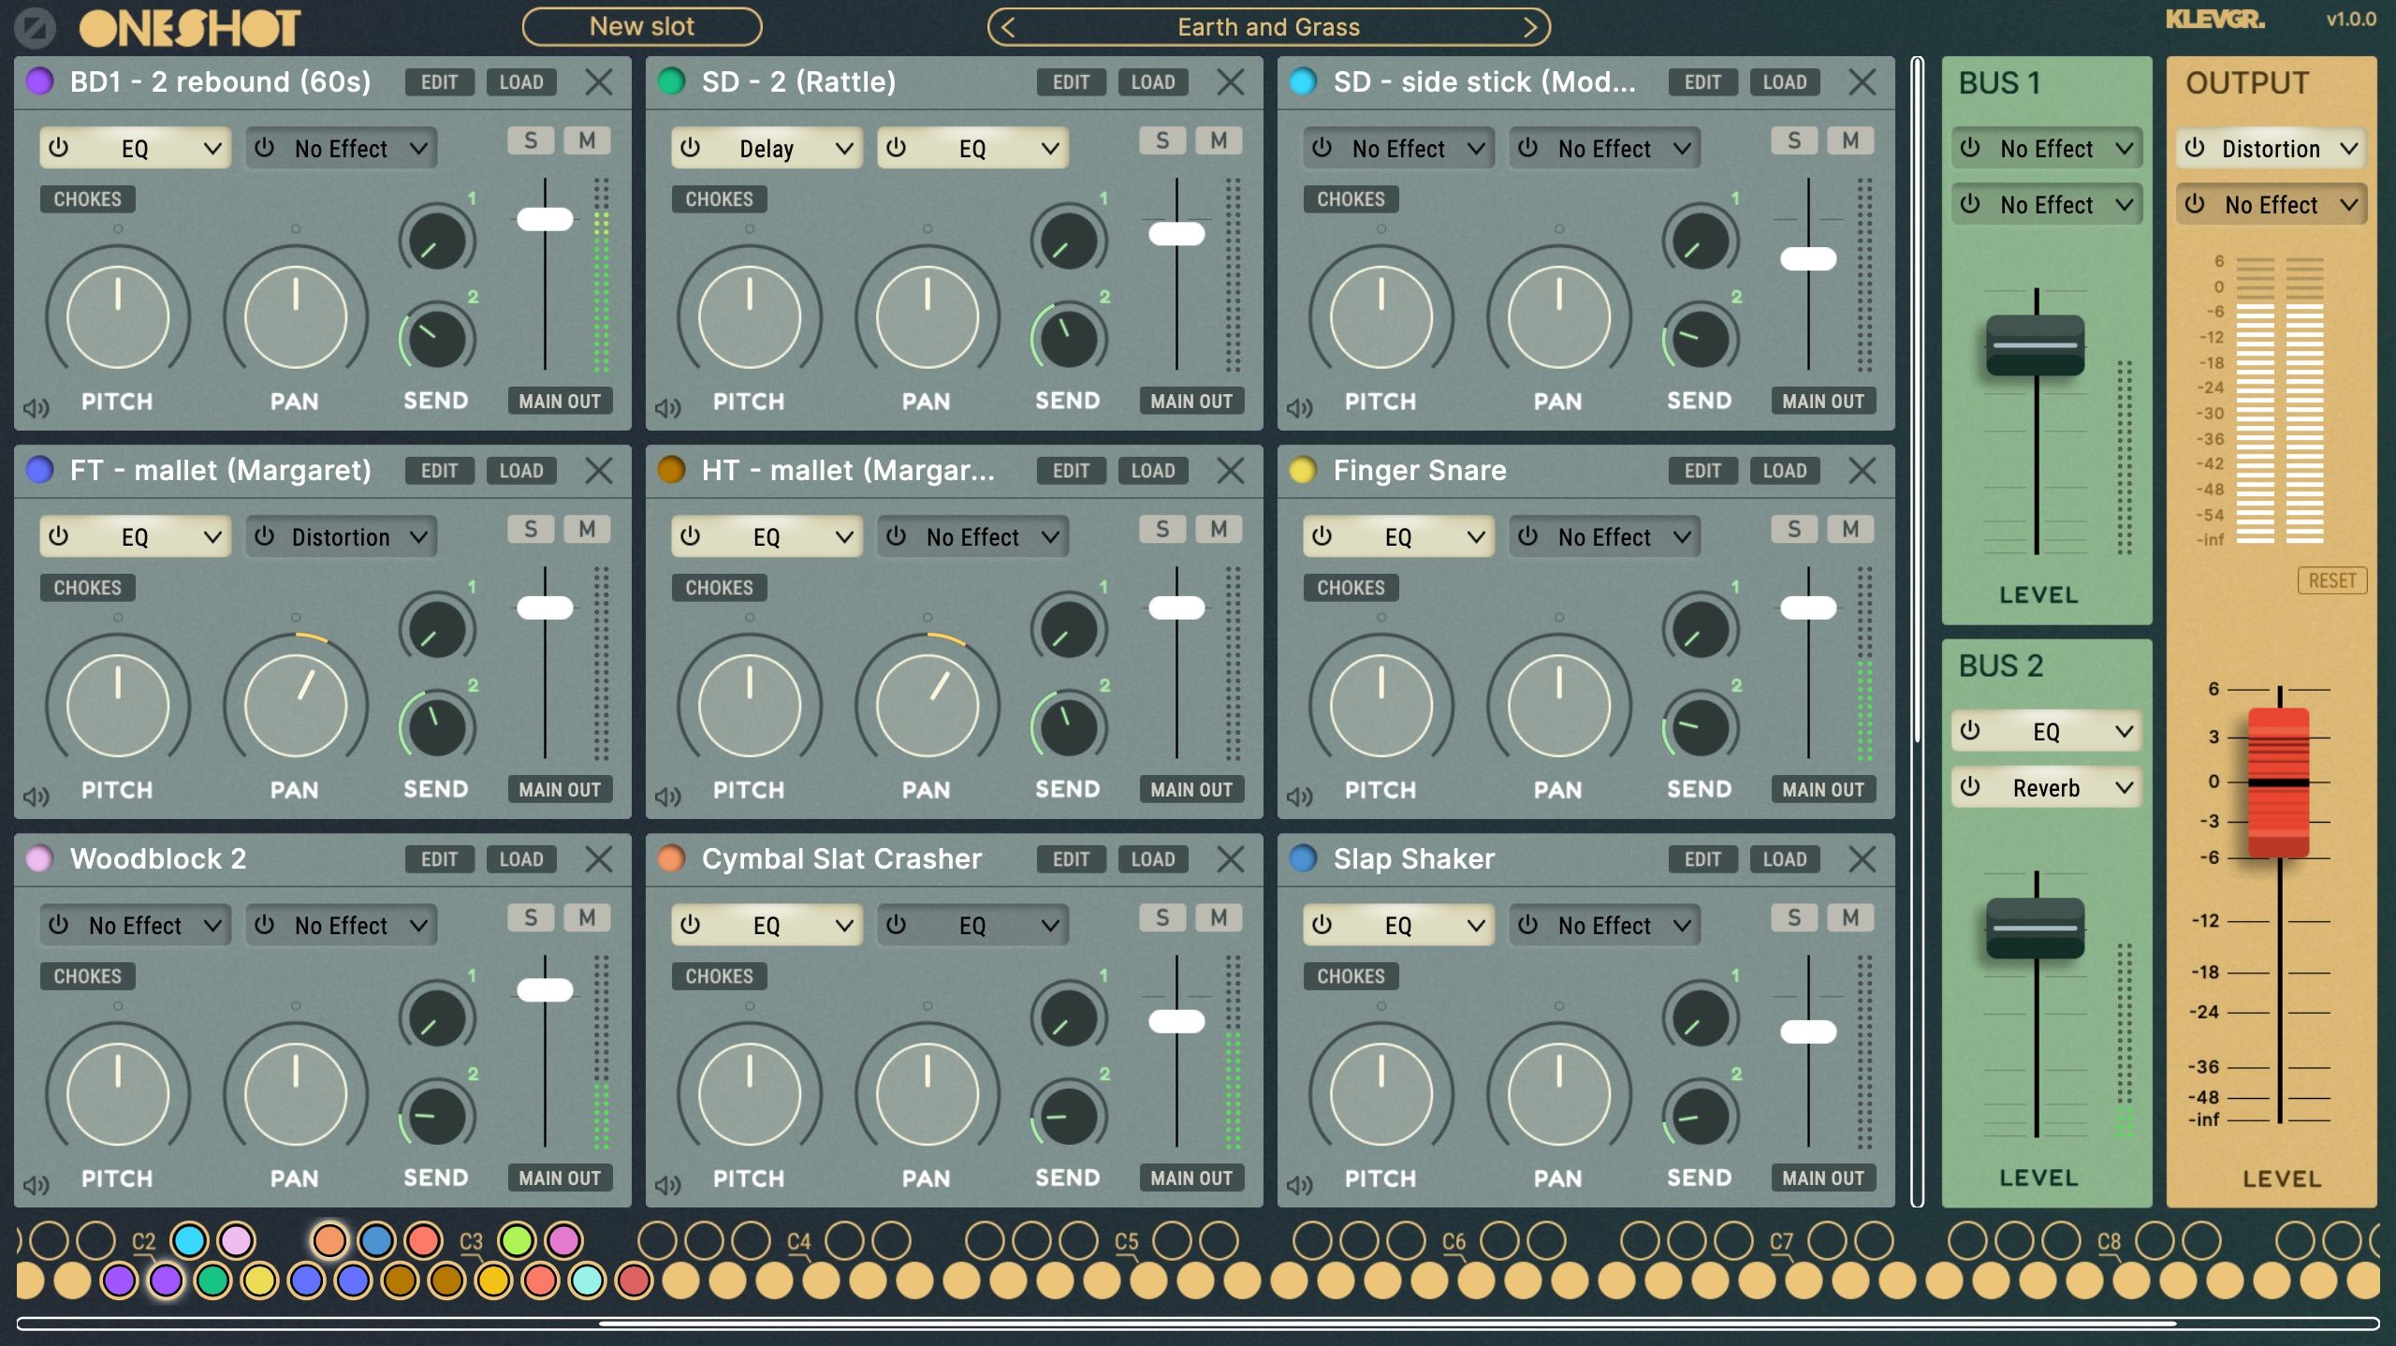
Task: Click the red Output level fader
Action: point(2278,783)
